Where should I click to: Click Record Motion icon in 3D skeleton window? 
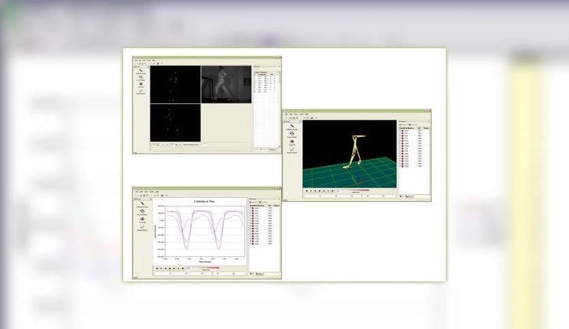[292, 134]
